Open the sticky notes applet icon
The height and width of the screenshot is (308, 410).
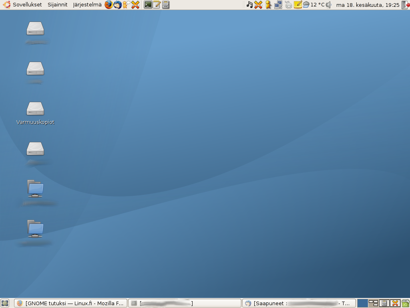pyautogui.click(x=297, y=5)
